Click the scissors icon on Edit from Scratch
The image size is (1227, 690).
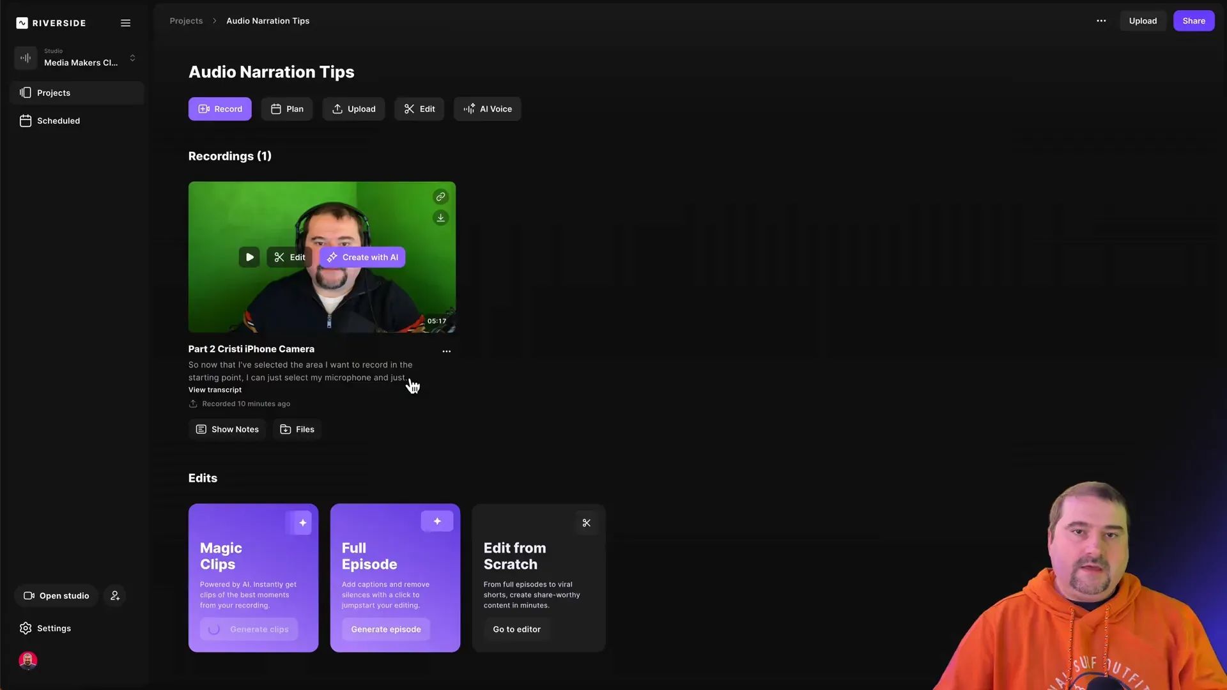tap(586, 523)
